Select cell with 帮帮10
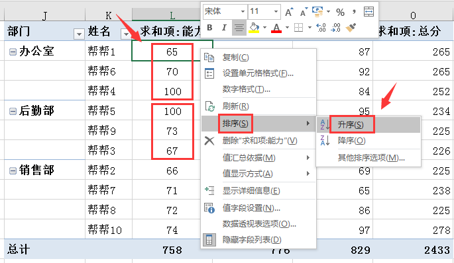Viewport: 454px width, 263px height. pos(109,230)
